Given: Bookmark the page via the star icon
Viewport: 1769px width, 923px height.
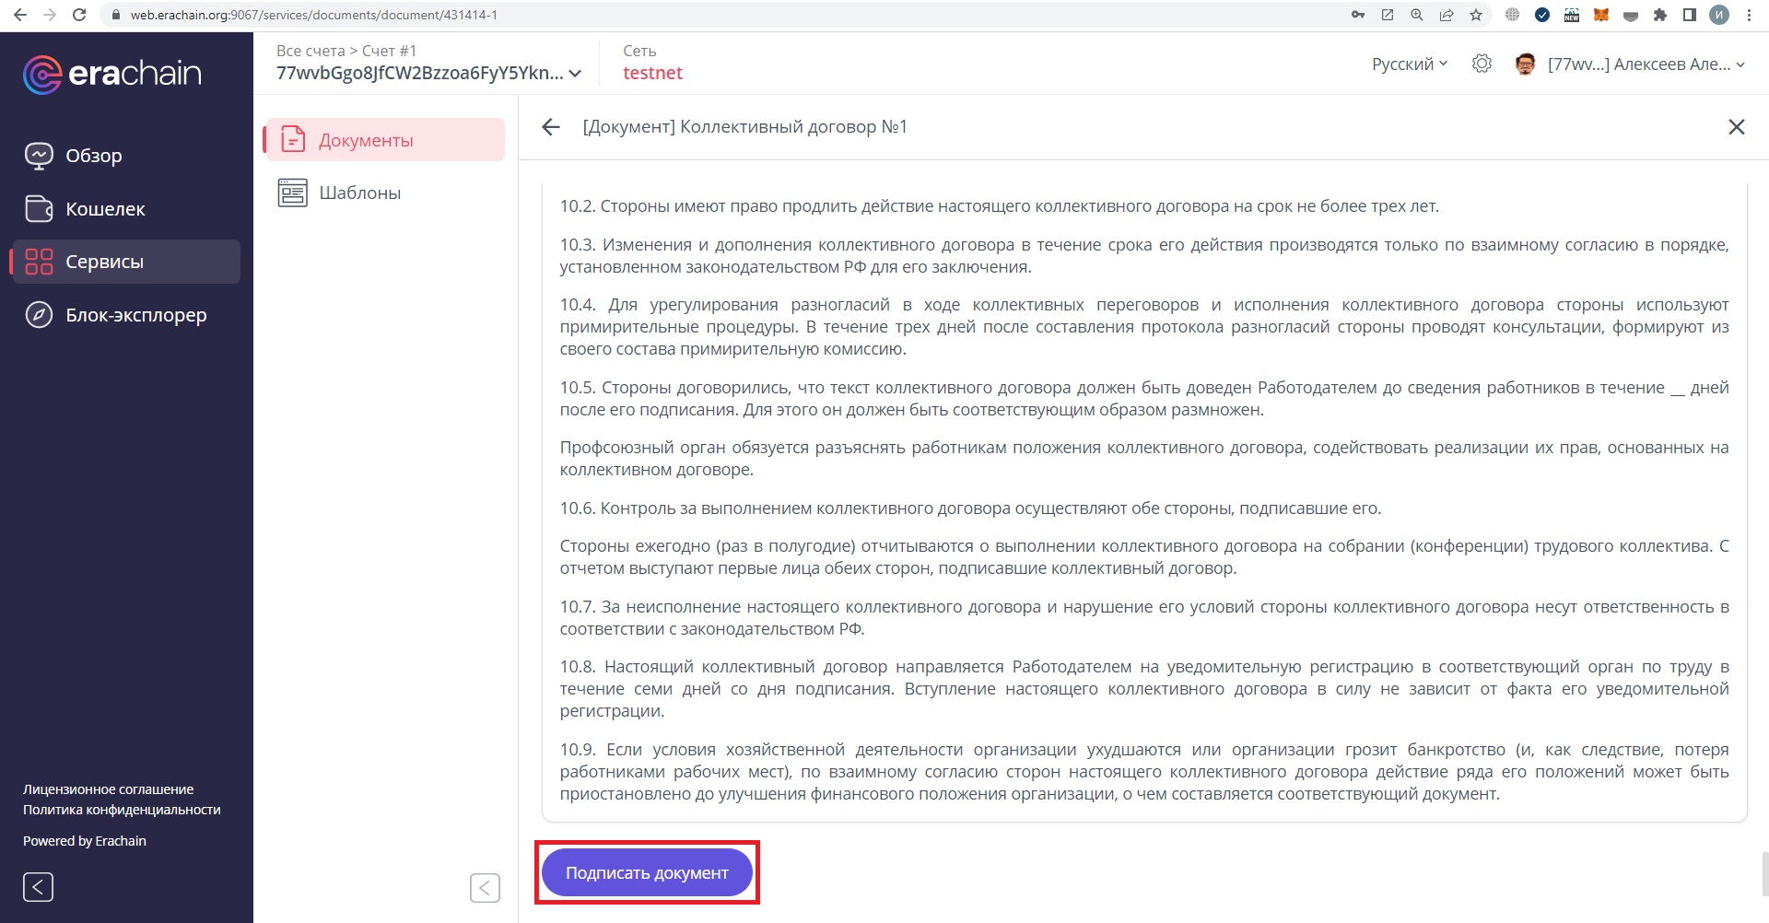Looking at the screenshot, I should click(1474, 15).
